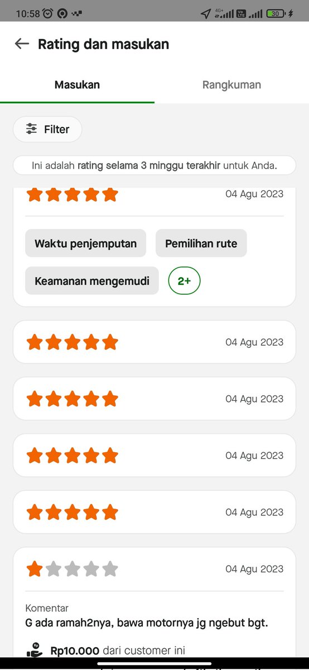This screenshot has width=309, height=670.
Task: Open the Filter button
Action: (x=47, y=129)
